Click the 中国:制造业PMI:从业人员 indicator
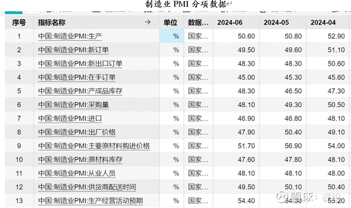Image resolution: width=351 pixels, height=208 pixels. pyautogui.click(x=77, y=173)
